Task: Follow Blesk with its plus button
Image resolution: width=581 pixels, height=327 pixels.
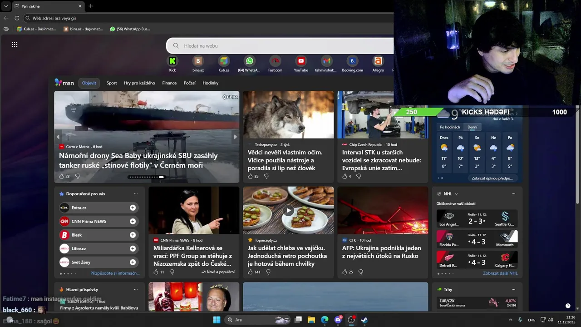Action: pos(133,235)
